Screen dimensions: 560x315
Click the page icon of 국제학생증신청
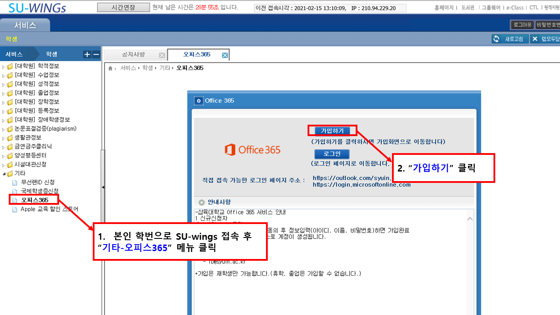point(15,191)
